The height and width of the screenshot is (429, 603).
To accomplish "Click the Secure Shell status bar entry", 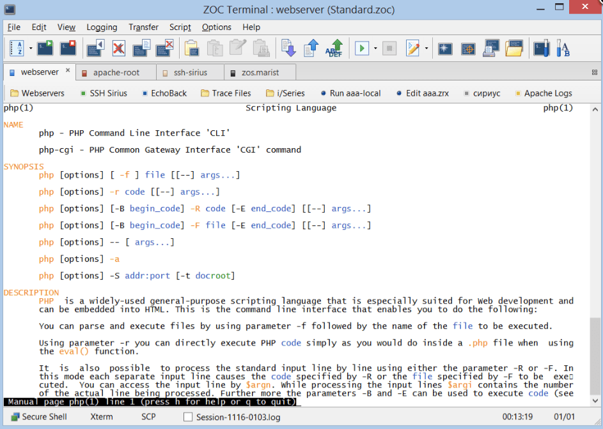I will (39, 417).
